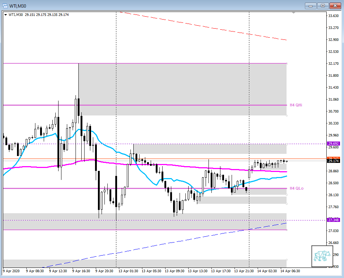This screenshot has height=278, width=344.
Task: Expand the triangle beside WTI,M30 chart label
Action: (x=5, y=15)
